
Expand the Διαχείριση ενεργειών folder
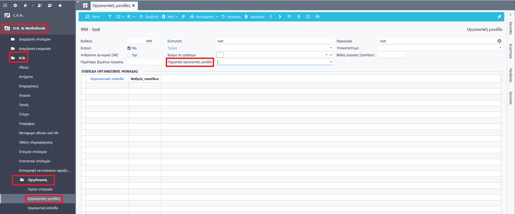click(x=35, y=48)
